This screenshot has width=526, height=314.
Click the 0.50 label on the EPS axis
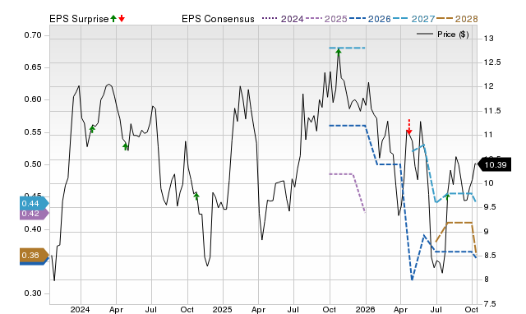point(33,164)
